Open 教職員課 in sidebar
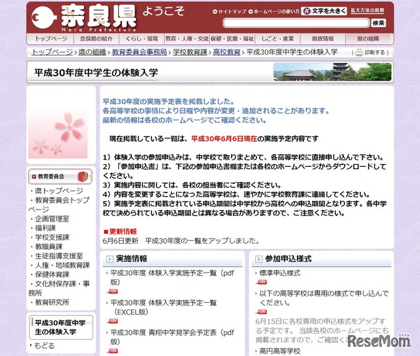This screenshot has width=420, height=356. (x=49, y=246)
